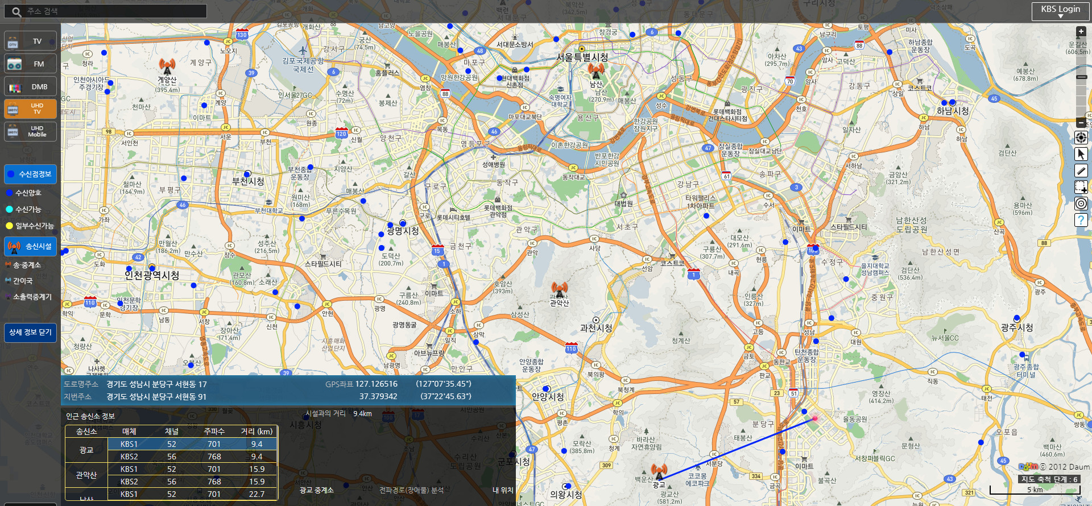Click the blue reception dot at 부천시청
This screenshot has height=506, width=1092.
(247, 174)
